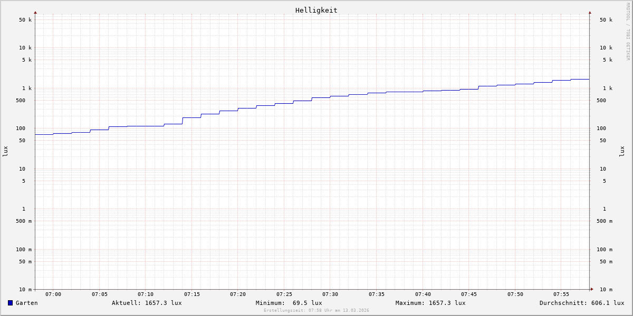Click the red arrow atop the left axis

(x=35, y=12)
